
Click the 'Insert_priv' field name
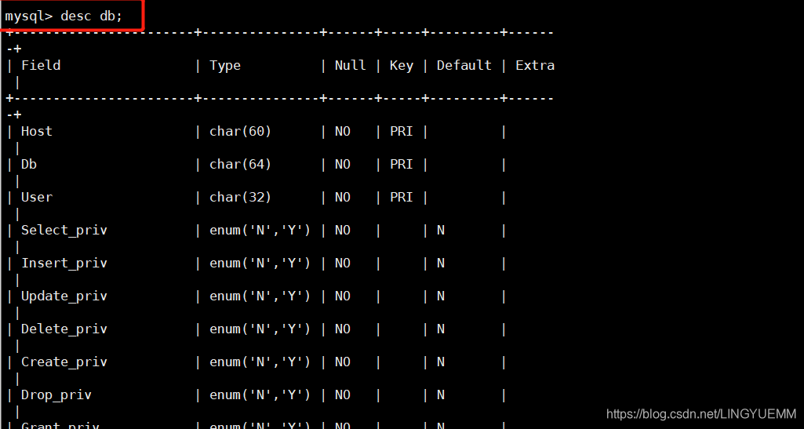pyautogui.click(x=64, y=264)
